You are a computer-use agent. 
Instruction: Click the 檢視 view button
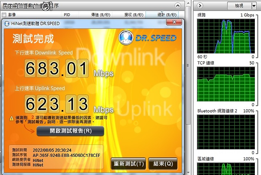point(239,6)
